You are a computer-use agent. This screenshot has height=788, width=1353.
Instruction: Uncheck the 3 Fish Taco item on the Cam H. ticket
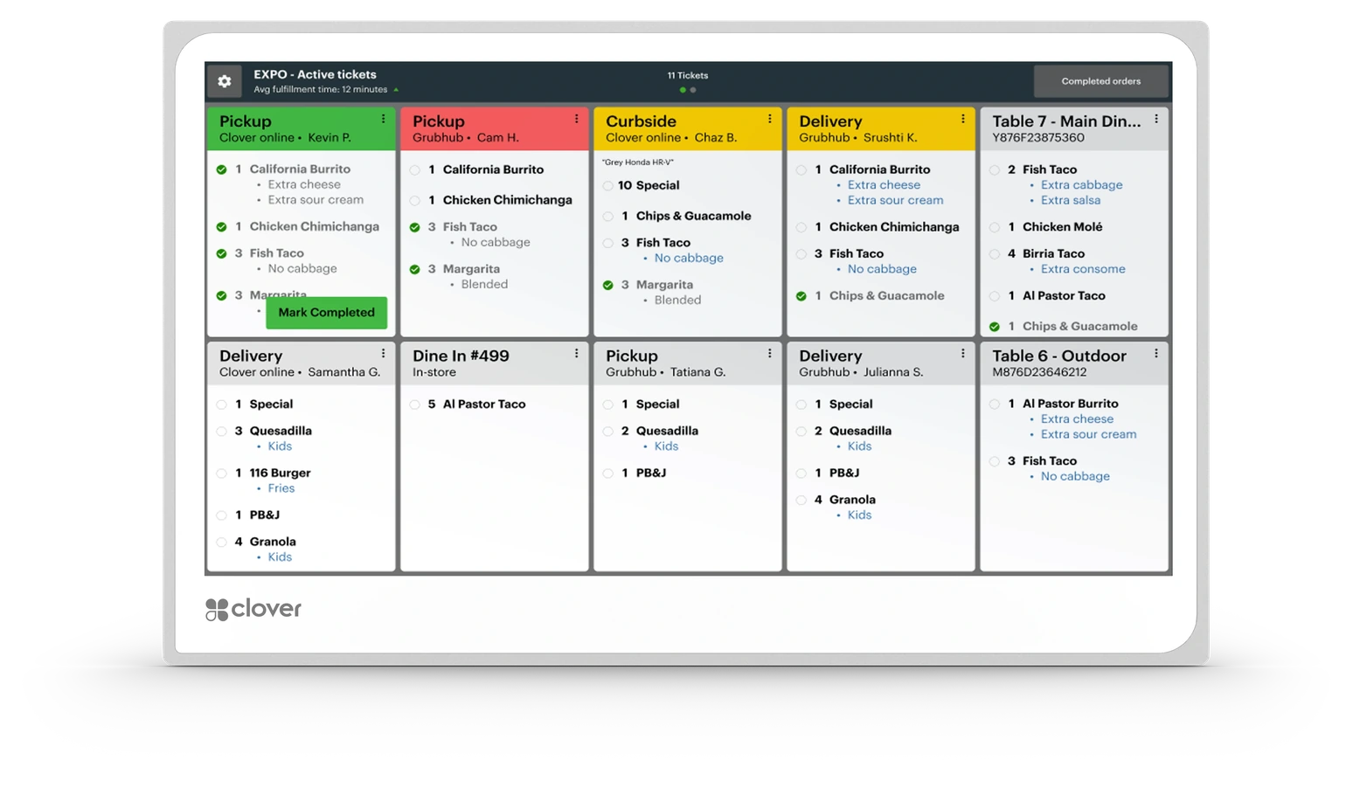(415, 227)
